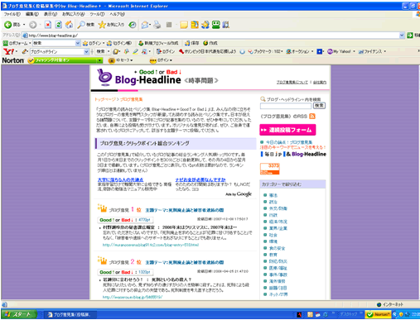This screenshot has width=420, height=320.
Task: Click the Home house icon
Action: (69, 25)
